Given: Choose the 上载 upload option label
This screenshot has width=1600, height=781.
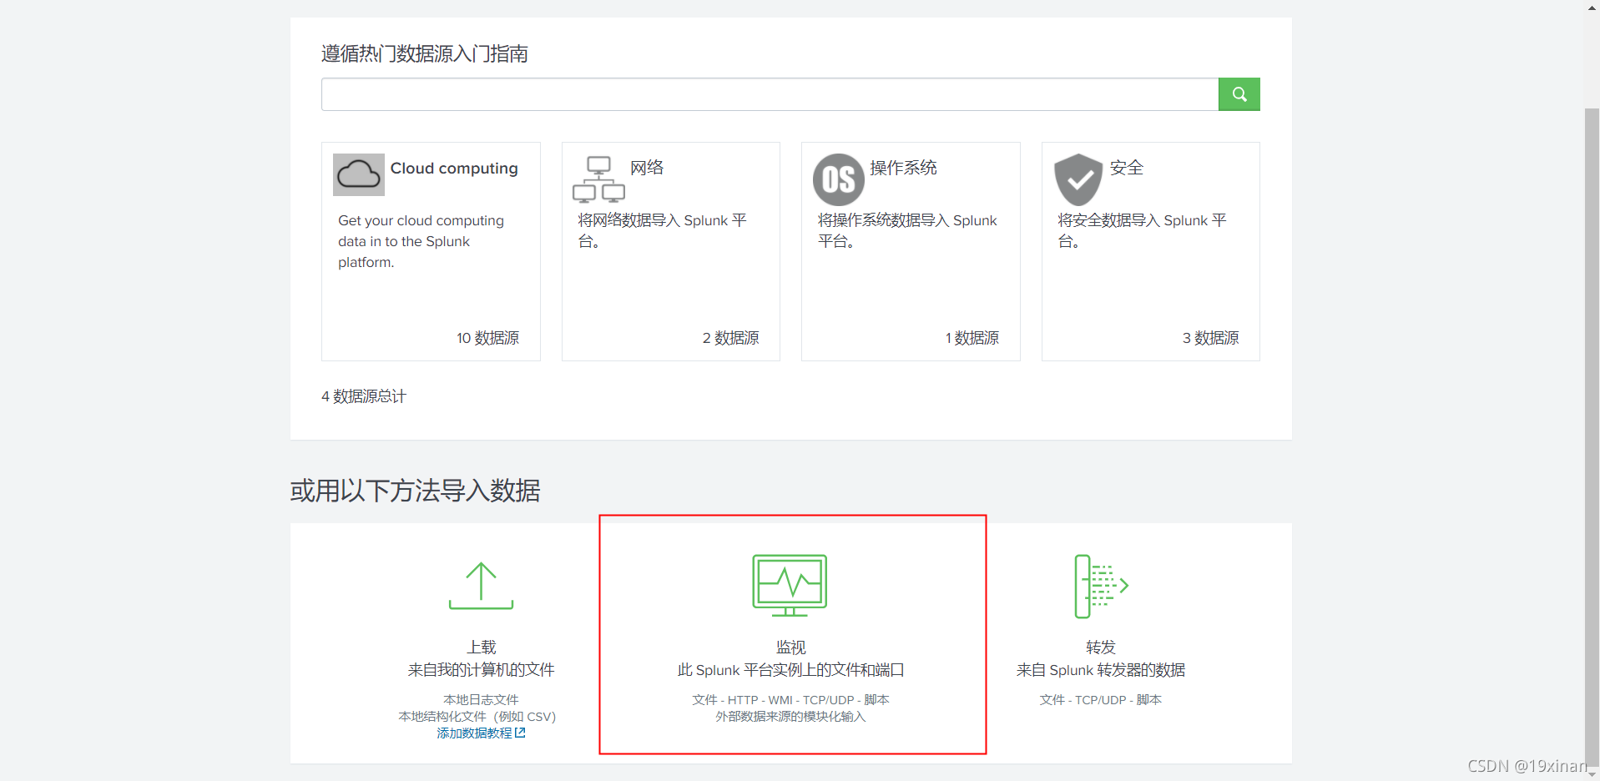Looking at the screenshot, I should point(482,647).
